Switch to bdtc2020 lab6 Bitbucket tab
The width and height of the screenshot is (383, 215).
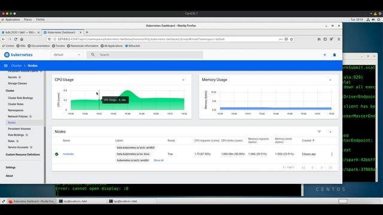click(20, 32)
